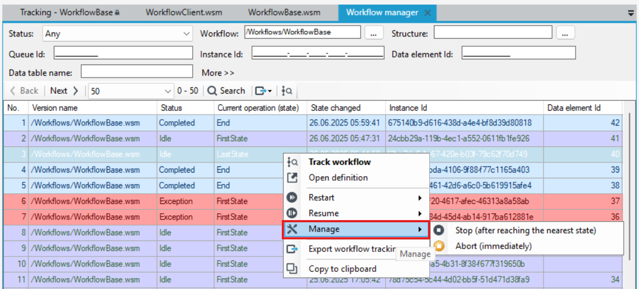The image size is (639, 289).
Task: Click the Copy to clipboard icon
Action: click(x=292, y=268)
